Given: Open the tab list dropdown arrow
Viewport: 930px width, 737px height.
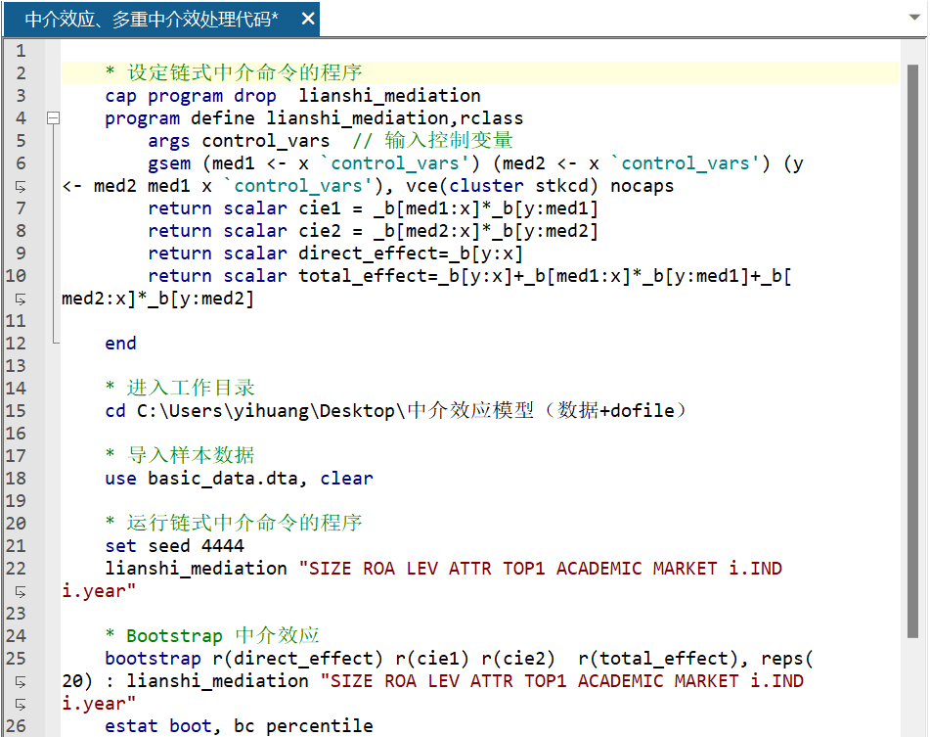Looking at the screenshot, I should coord(914,18).
